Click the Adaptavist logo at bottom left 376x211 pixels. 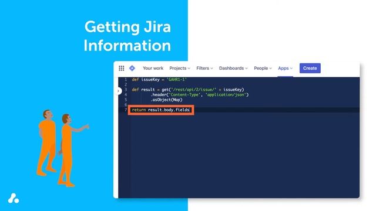(x=14, y=198)
